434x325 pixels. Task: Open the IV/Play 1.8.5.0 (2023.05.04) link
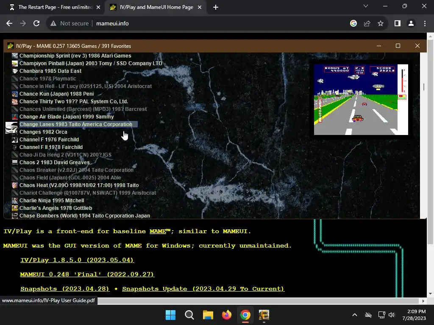(x=77, y=260)
